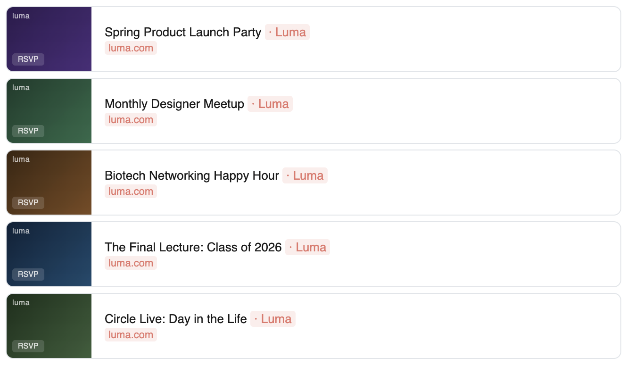
Task: Select the brown Biotech Networking thumbnail image
Action: click(x=49, y=183)
